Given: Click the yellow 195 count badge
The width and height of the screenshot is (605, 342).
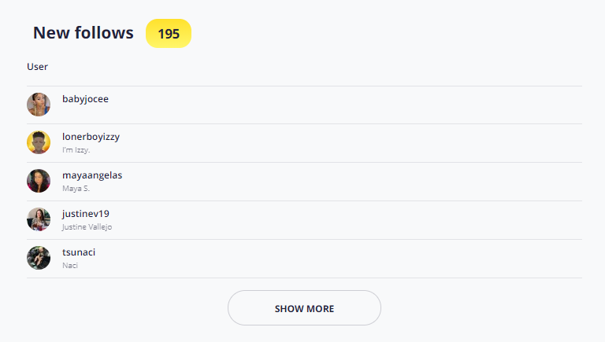Looking at the screenshot, I should [x=169, y=34].
